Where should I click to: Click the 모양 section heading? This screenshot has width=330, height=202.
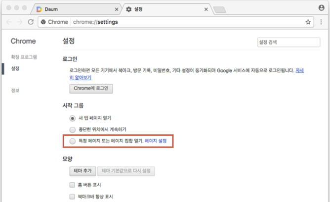[x=67, y=159]
